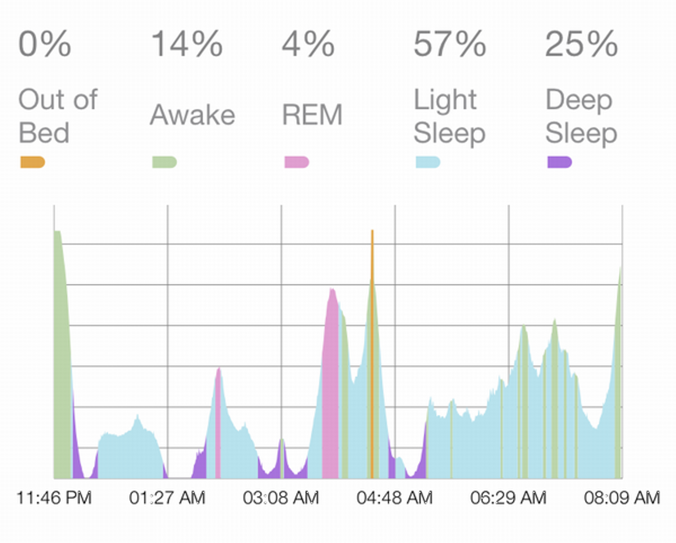Screen dimensions: 676x543
Task: Select the 25% Deep Sleep percentage
Action: (x=581, y=44)
